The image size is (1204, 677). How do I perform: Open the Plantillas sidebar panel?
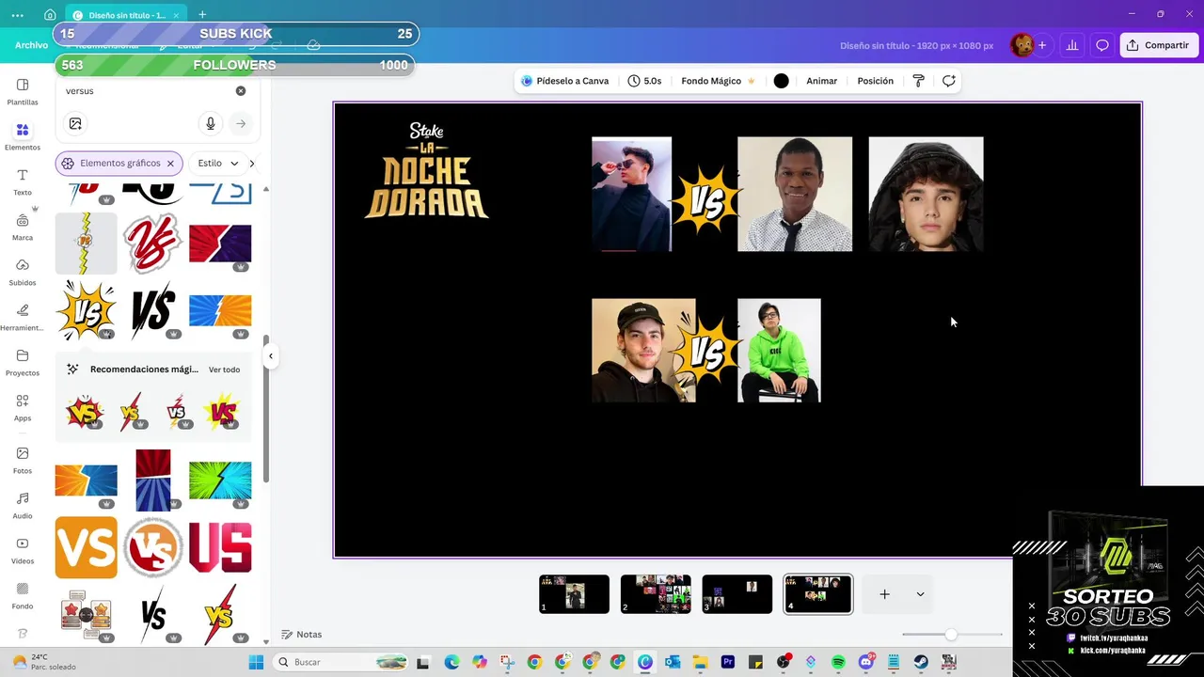(23, 91)
